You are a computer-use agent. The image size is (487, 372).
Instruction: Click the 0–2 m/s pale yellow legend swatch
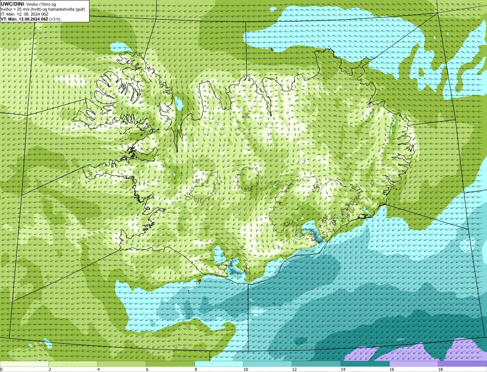pos(24,364)
